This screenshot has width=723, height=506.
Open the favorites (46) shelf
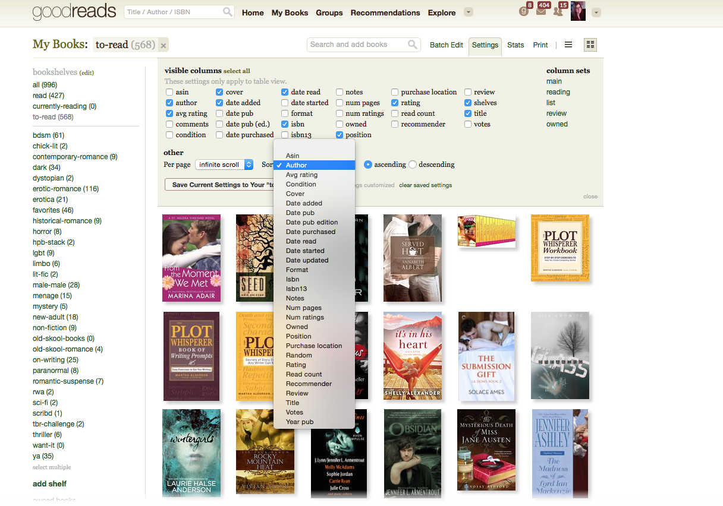tap(53, 210)
